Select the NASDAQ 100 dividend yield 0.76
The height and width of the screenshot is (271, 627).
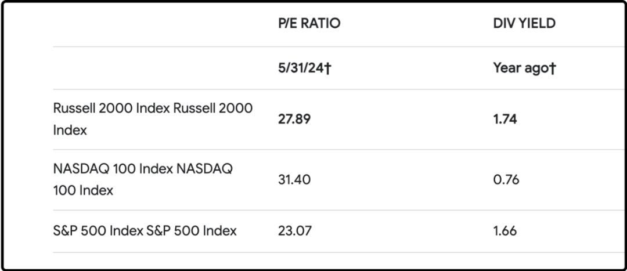tap(506, 180)
